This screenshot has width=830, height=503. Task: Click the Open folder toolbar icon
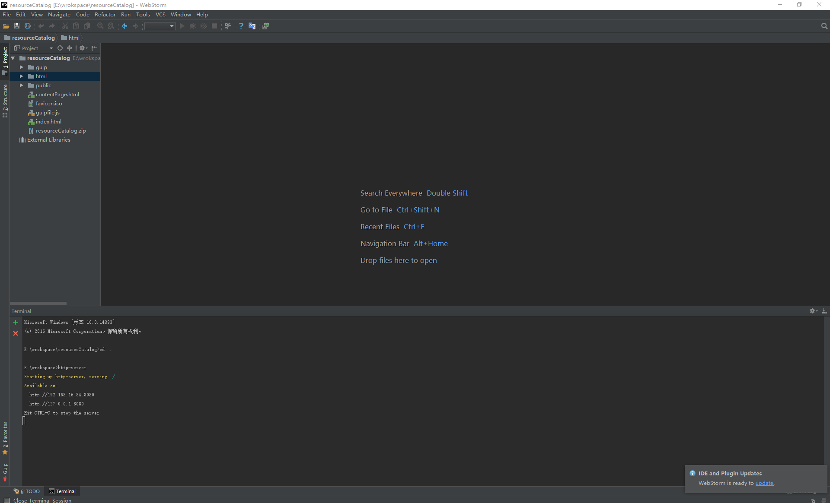coord(6,26)
